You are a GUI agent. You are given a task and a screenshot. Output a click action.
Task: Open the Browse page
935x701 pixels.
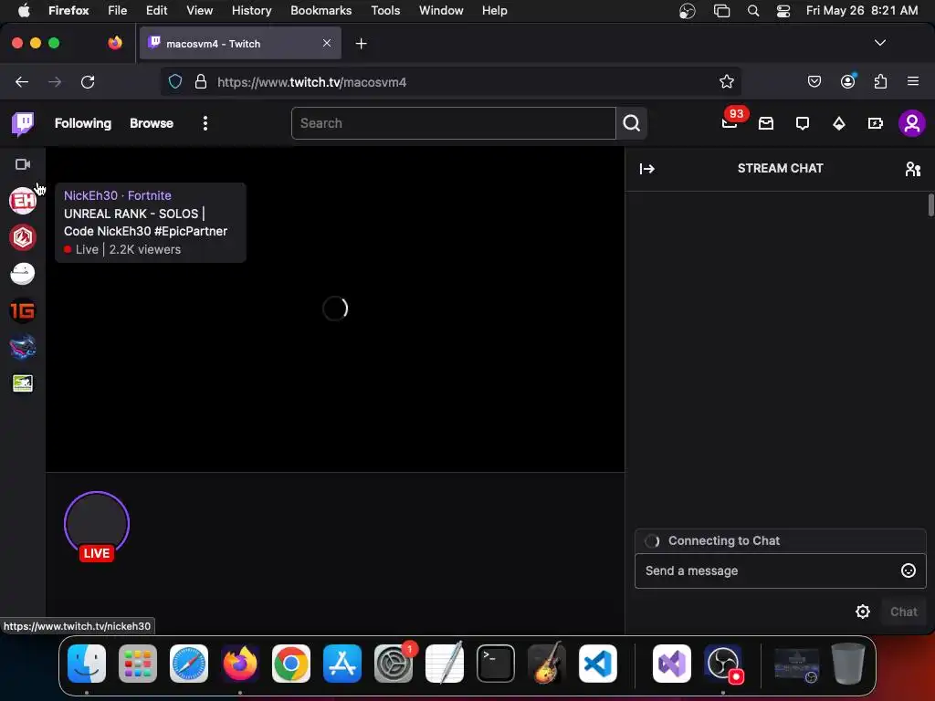(x=152, y=123)
